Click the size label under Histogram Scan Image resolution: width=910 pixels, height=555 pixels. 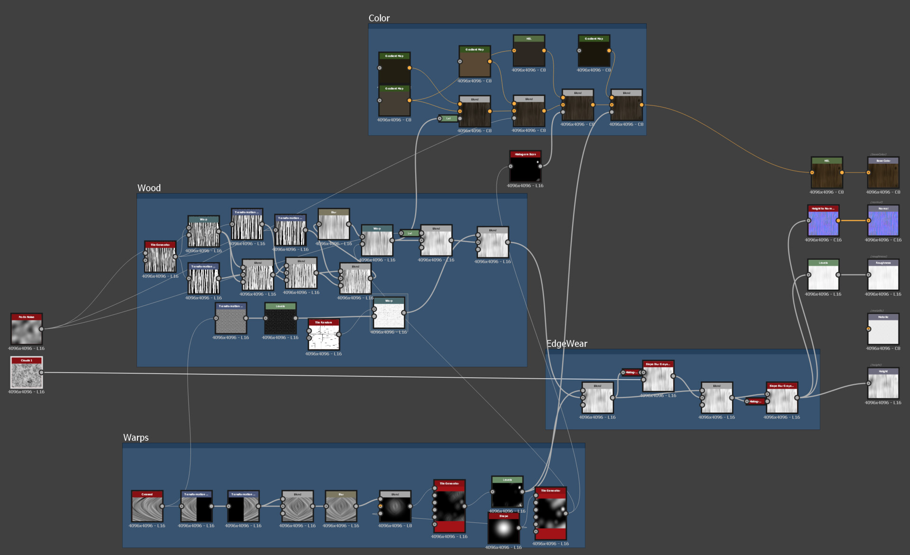point(525,186)
